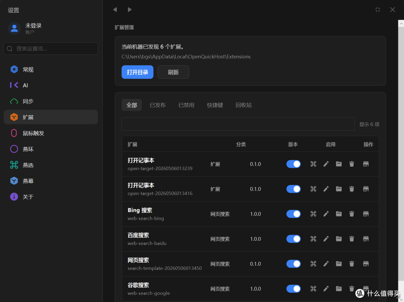
Task: Edit the 百度搜索 extension
Action: pyautogui.click(x=326, y=239)
